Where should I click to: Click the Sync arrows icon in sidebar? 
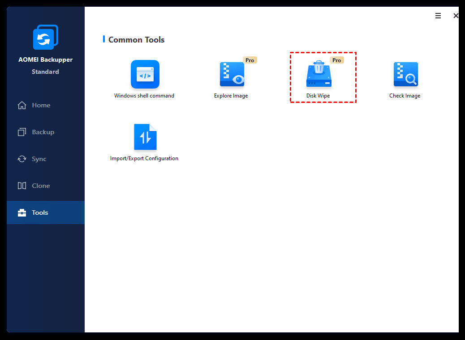click(22, 159)
